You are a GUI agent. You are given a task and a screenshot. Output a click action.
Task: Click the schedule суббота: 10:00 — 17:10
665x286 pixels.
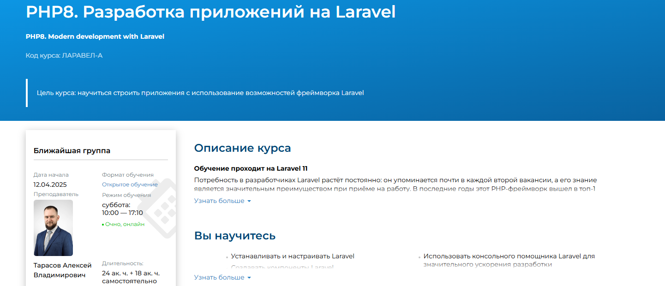[122, 209]
